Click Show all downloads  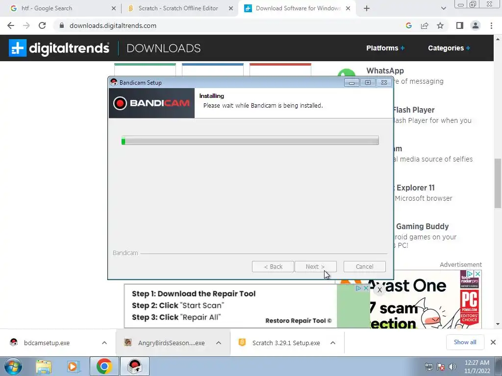pyautogui.click(x=465, y=342)
